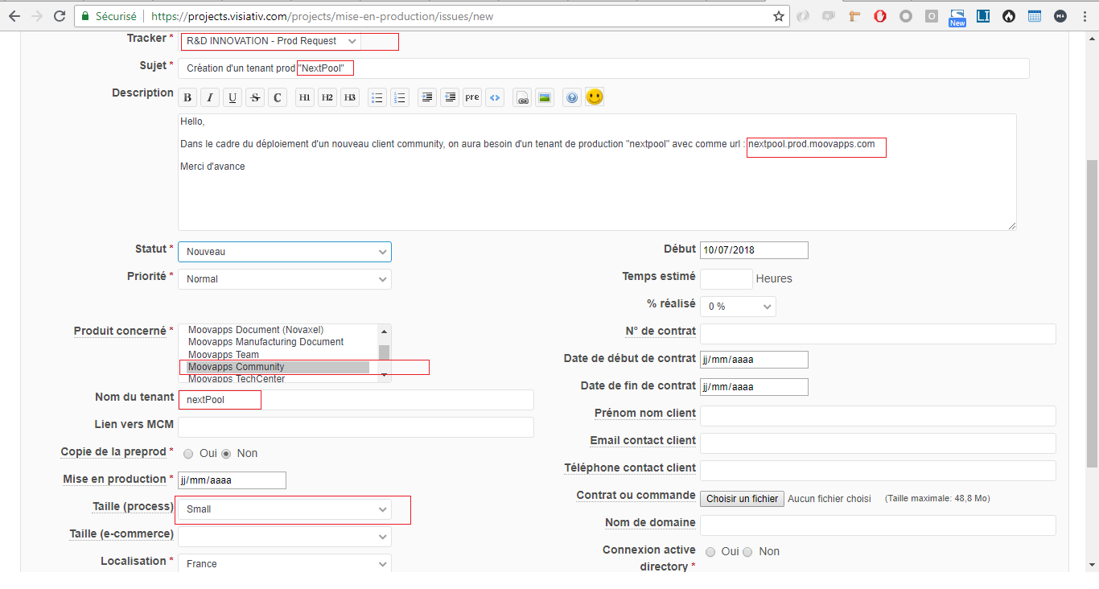Insert preformatted text (pre)
Image resolution: width=1099 pixels, height=589 pixels.
coord(472,98)
